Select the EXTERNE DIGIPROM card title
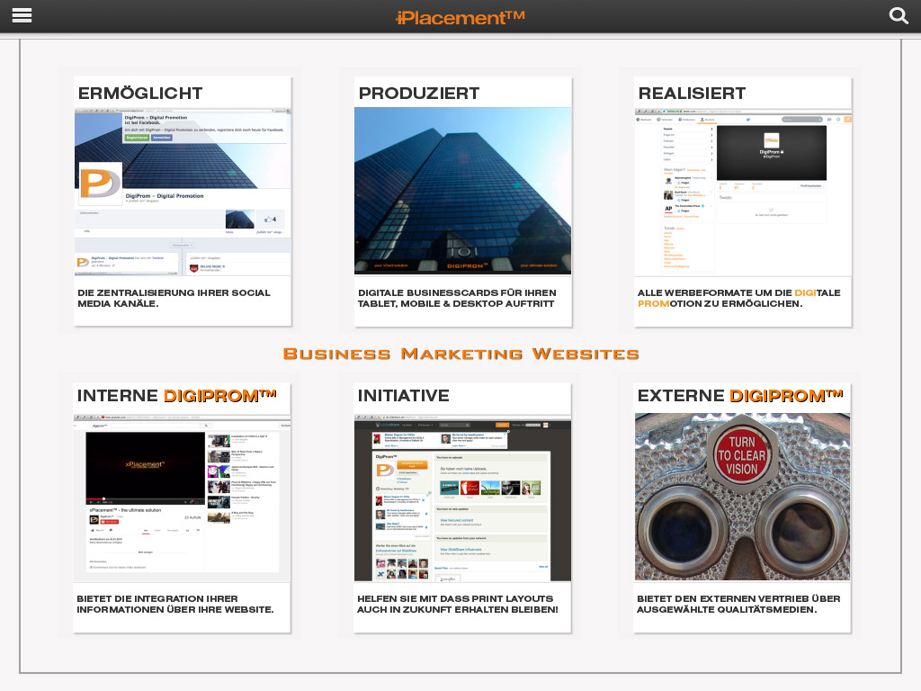This screenshot has width=921, height=691. (x=739, y=396)
